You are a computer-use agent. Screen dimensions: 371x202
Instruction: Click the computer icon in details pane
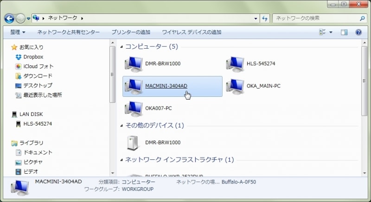(20, 188)
